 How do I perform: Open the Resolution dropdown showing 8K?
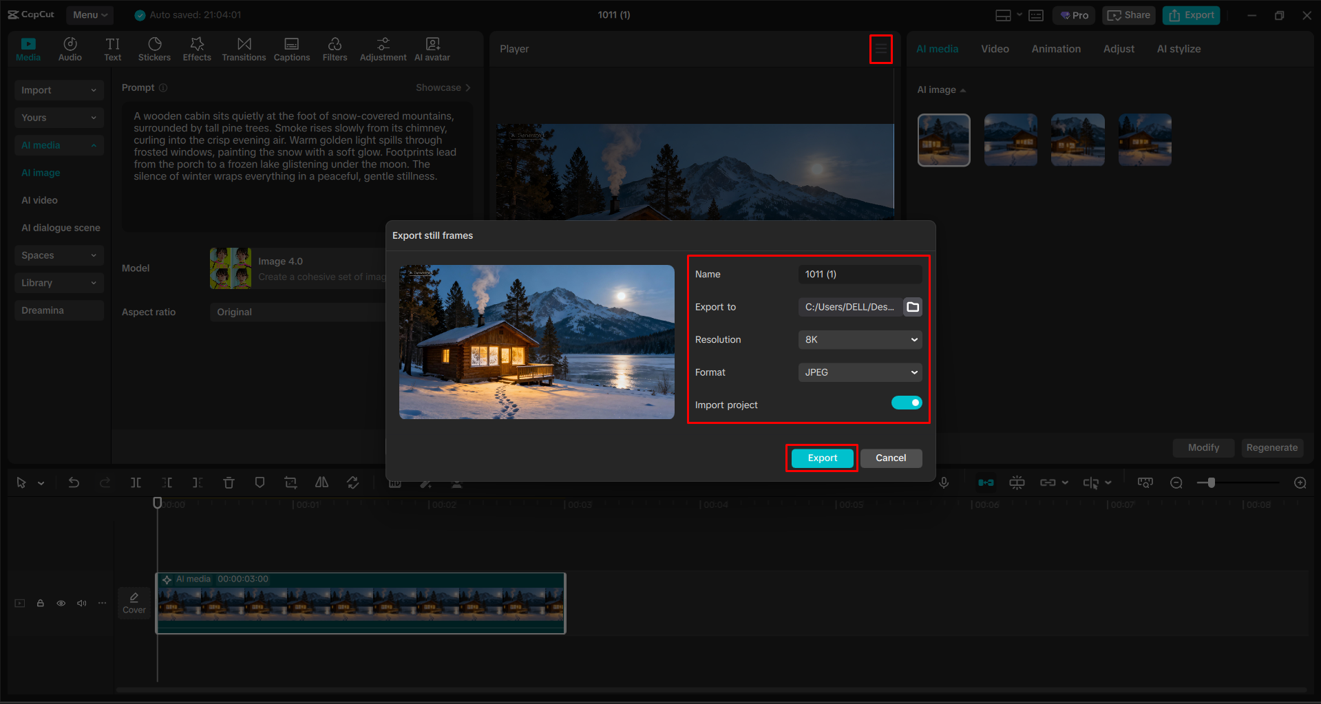coord(859,339)
